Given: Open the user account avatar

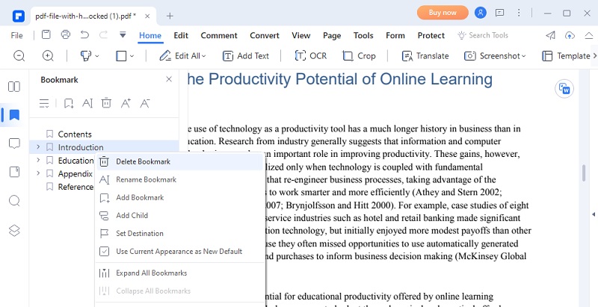Looking at the screenshot, I should click(481, 13).
